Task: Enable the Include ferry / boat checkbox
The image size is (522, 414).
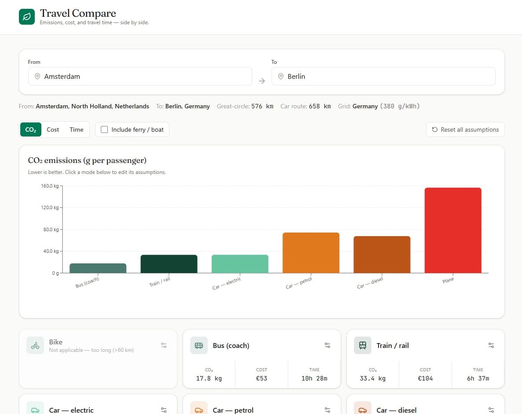Action: coord(104,129)
